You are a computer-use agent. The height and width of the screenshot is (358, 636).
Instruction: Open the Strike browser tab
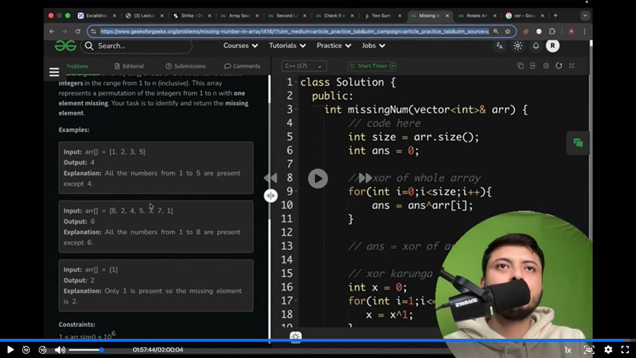[192, 16]
